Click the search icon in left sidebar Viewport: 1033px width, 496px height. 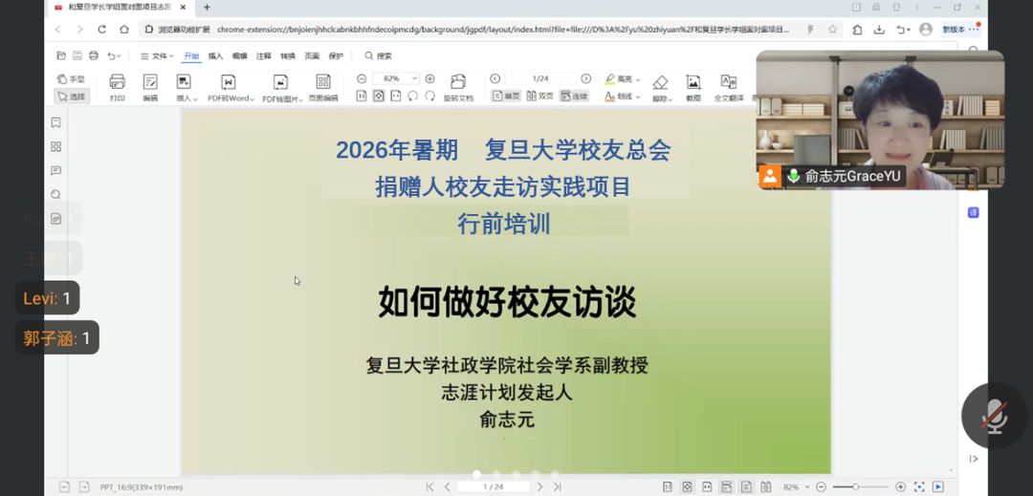(56, 194)
